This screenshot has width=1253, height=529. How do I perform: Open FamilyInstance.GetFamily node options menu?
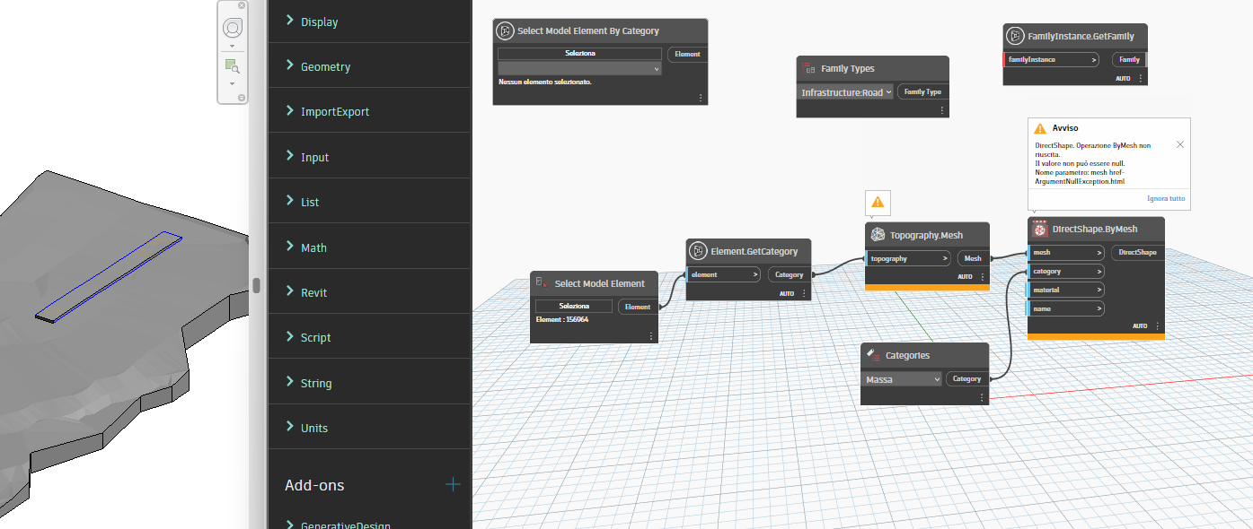(1141, 78)
